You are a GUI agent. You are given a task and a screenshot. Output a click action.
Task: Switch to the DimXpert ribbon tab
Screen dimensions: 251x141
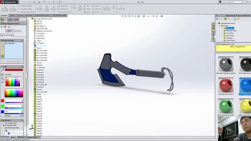point(29,16)
